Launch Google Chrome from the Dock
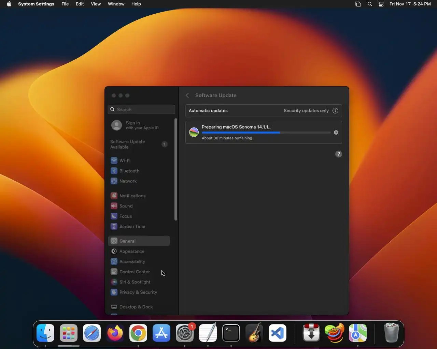The image size is (437, 349). pyautogui.click(x=138, y=333)
